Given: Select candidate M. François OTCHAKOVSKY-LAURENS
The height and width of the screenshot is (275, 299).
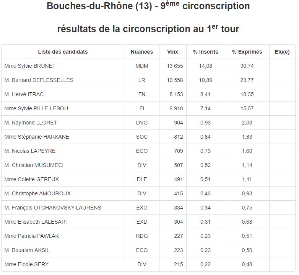Looking at the screenshot, I should pos(53,208).
